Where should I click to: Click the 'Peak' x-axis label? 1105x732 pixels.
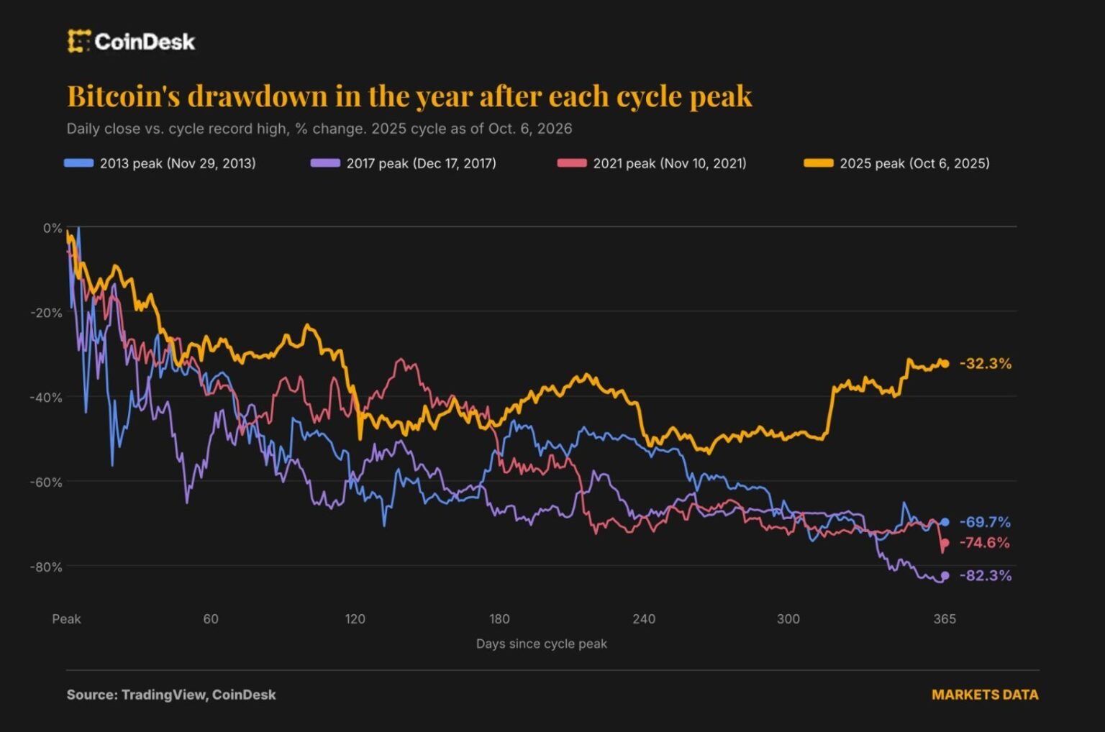coord(66,619)
